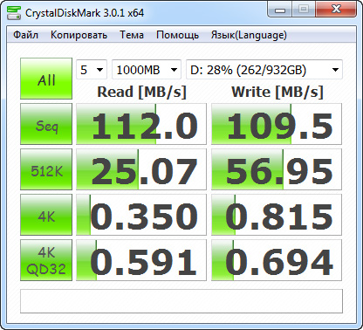Open the Тема menu
This screenshot has height=330, width=363.
pyautogui.click(x=132, y=35)
